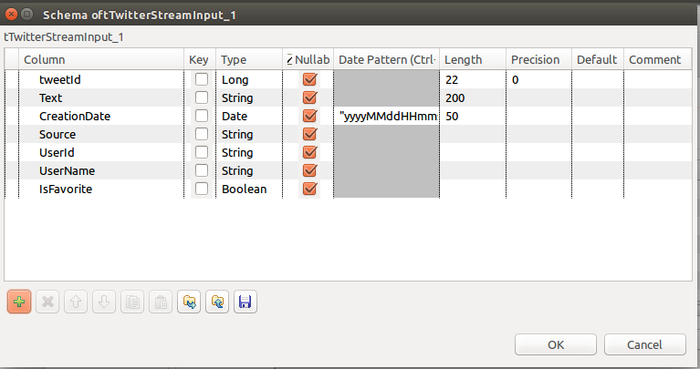Viewport: 700px width, 369px height.
Task: Click the Length column header
Action: pos(473,59)
